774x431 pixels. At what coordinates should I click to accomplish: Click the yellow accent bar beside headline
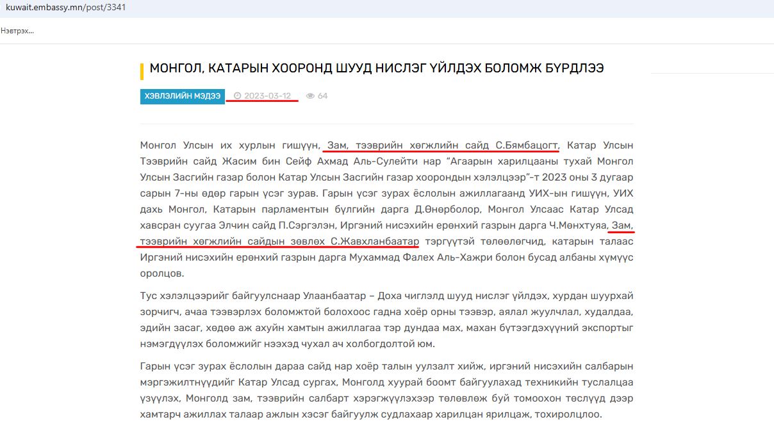tap(142, 70)
